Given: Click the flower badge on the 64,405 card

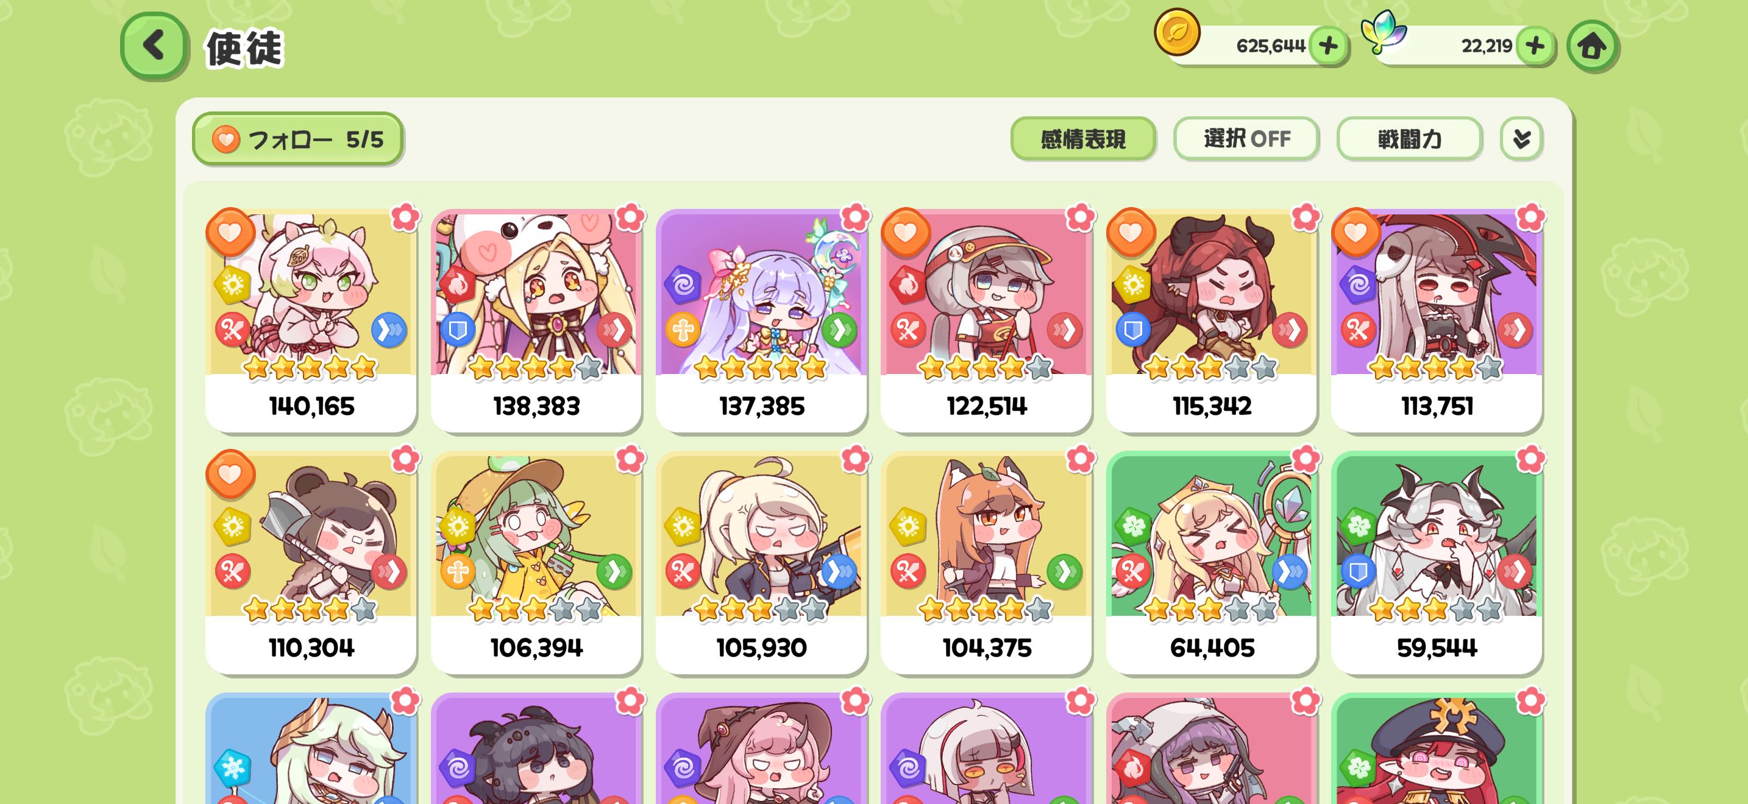Looking at the screenshot, I should point(1305,459).
